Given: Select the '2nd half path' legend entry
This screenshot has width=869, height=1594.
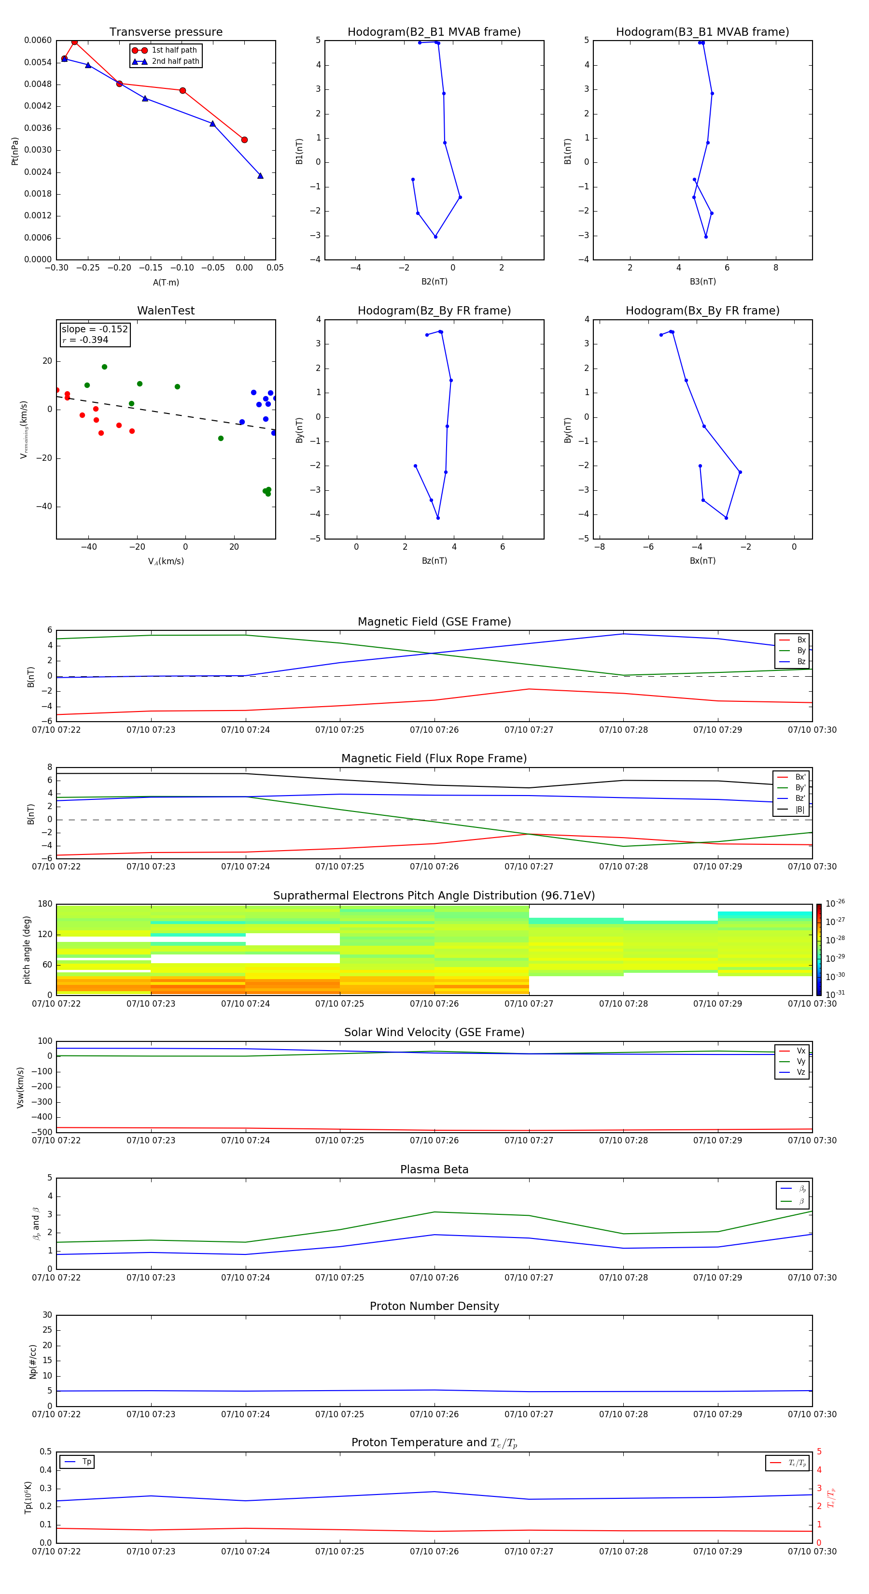Looking at the screenshot, I should 165,61.
